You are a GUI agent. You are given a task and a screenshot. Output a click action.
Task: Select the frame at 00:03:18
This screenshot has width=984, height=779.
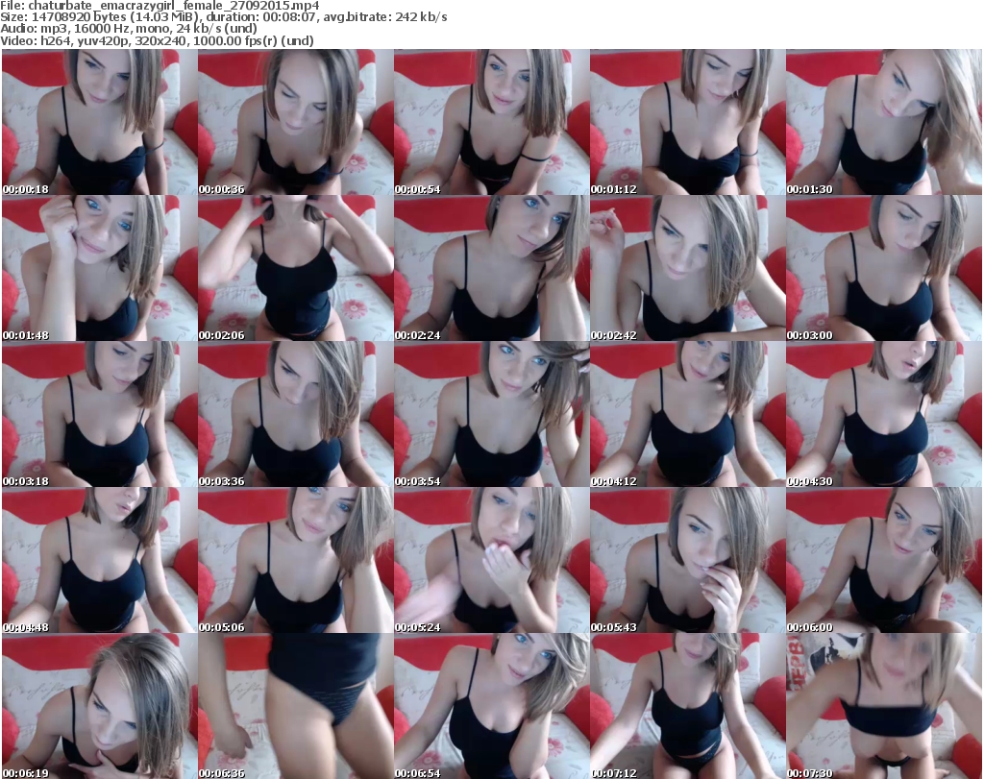click(100, 415)
